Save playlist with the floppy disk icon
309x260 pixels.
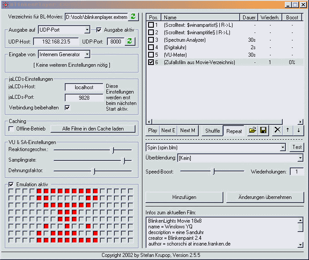pos(263,130)
